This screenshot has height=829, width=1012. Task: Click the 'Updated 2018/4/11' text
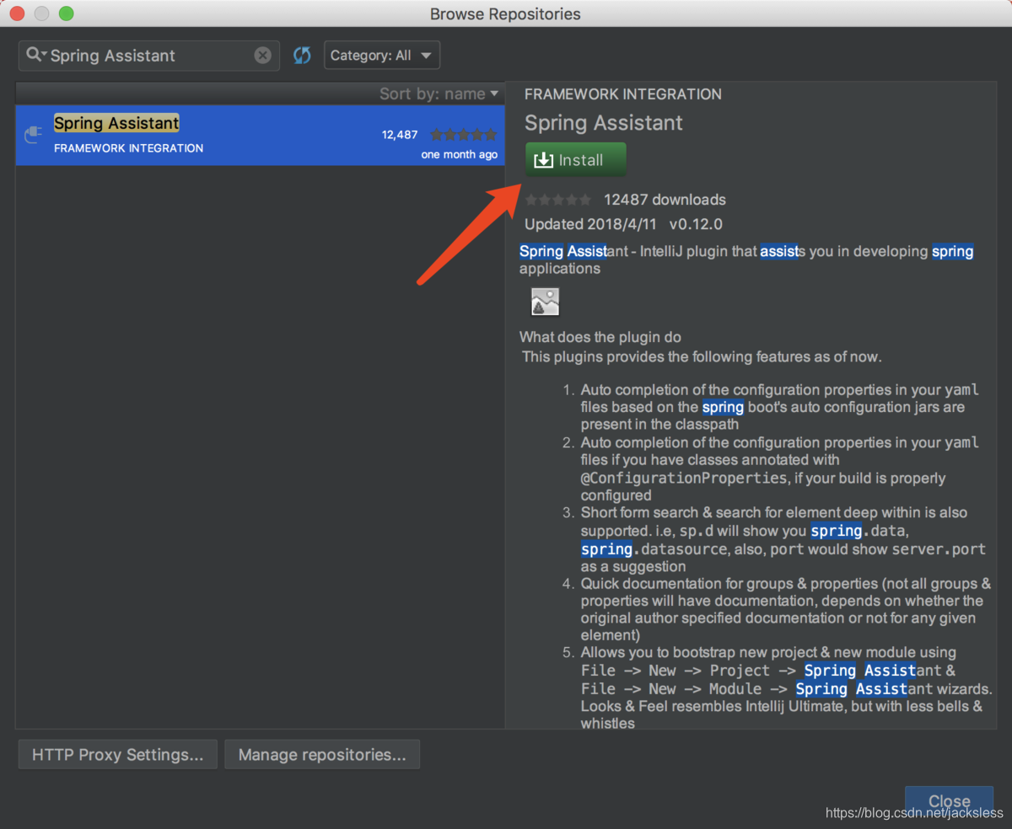(x=589, y=224)
